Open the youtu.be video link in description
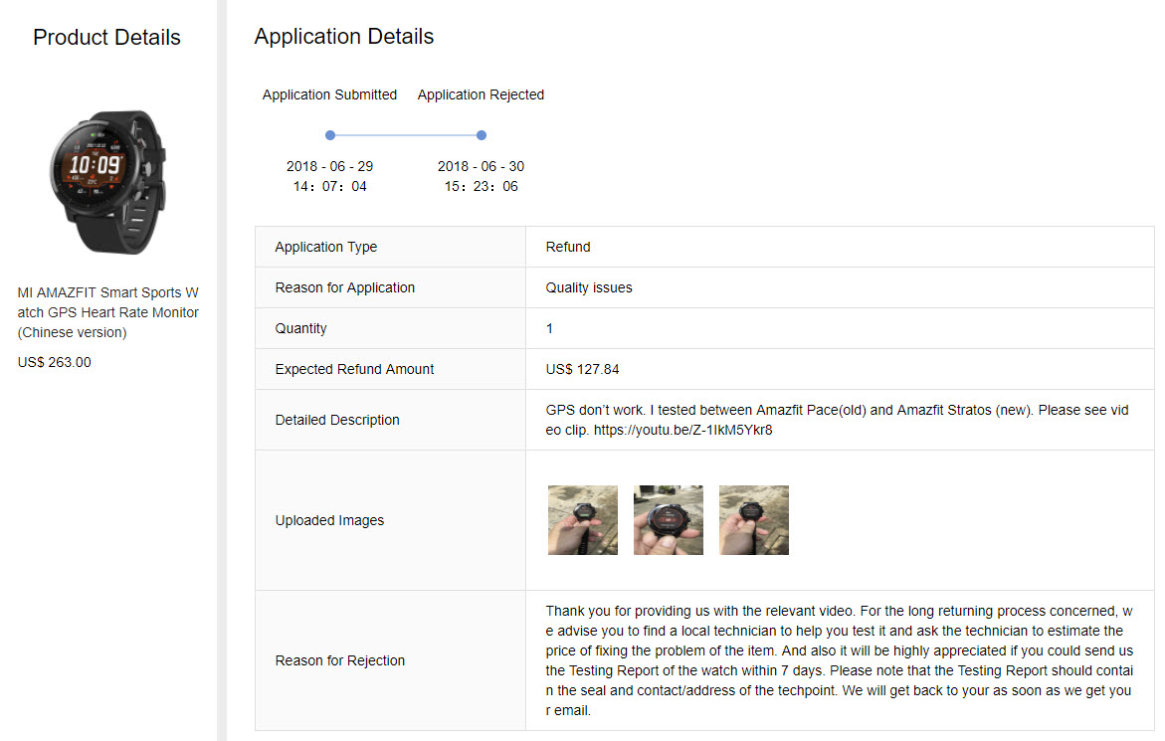The image size is (1165, 741). (683, 431)
